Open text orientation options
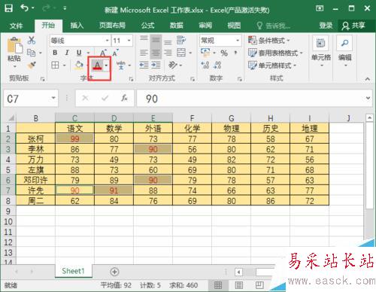This screenshot has width=376, height=292. (x=173, y=65)
